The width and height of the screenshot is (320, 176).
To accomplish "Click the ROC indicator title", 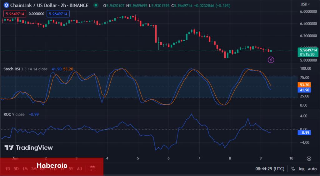I will point(7,114).
